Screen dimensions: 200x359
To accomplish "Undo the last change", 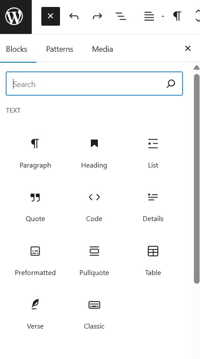I will pyautogui.click(x=74, y=16).
